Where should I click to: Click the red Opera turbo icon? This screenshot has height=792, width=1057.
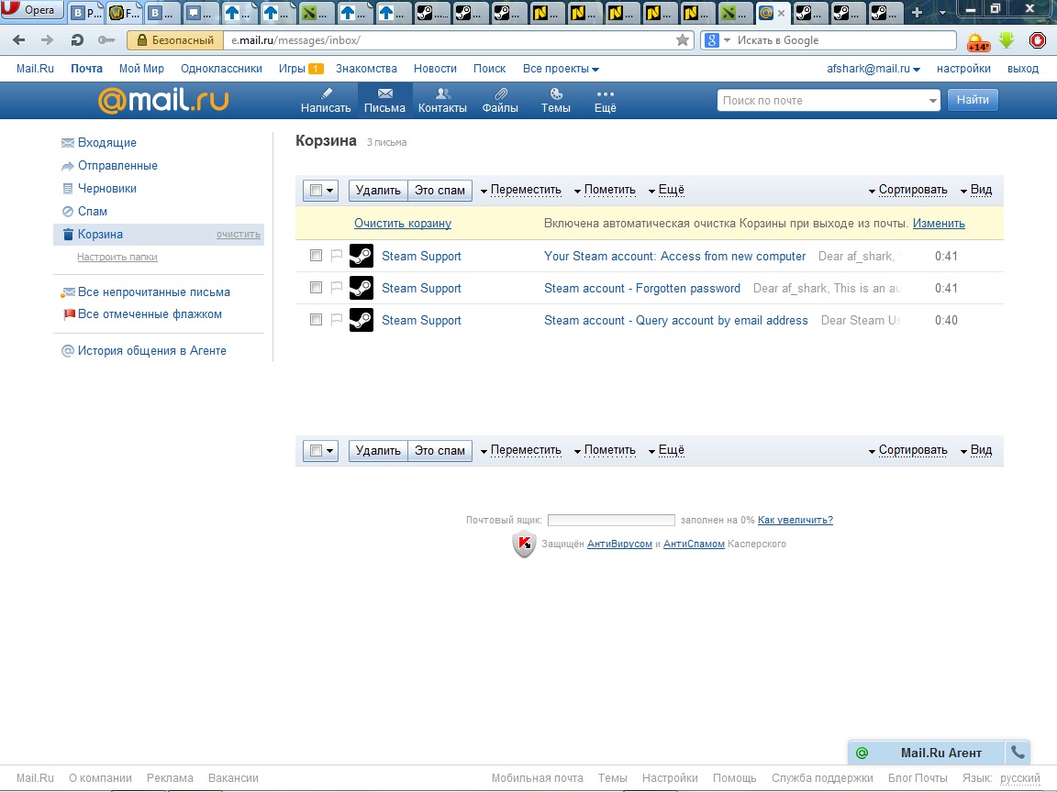point(1038,40)
